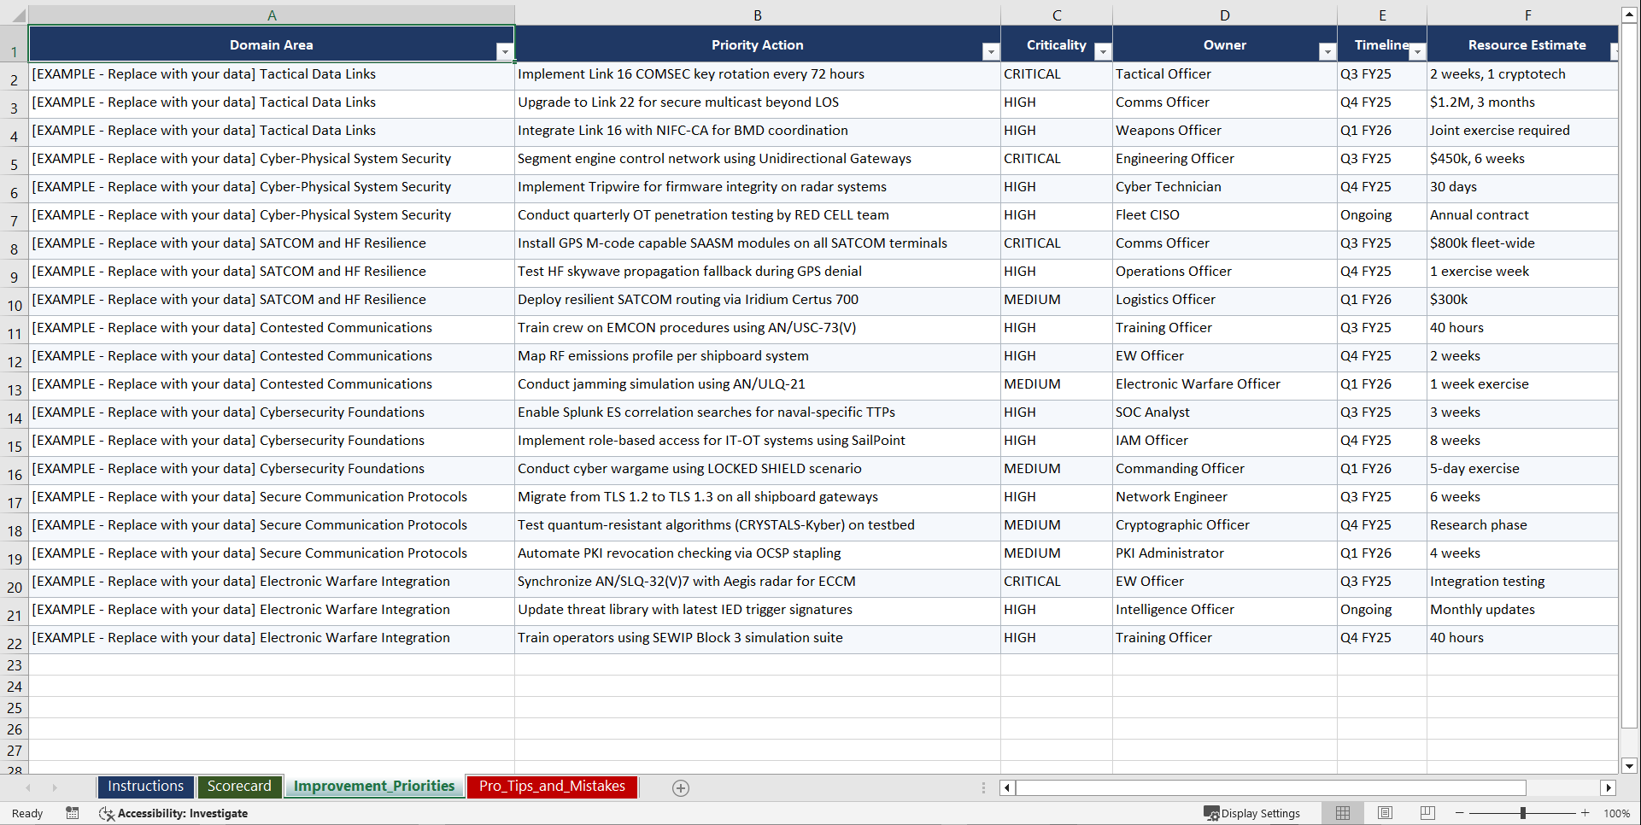This screenshot has width=1641, height=825.
Task: Select the Page Layout view icon
Action: (x=1385, y=813)
